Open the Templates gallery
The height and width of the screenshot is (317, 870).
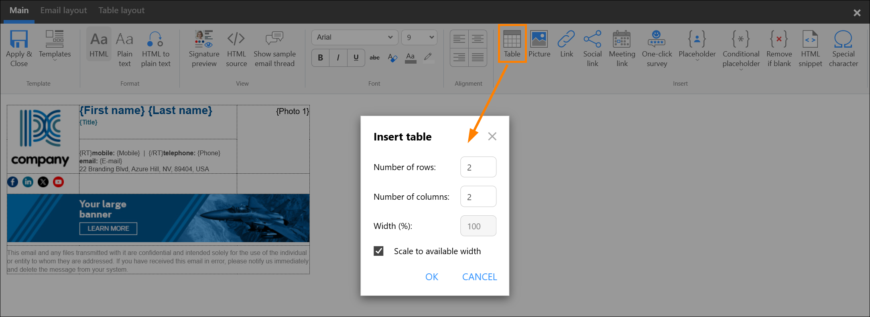(x=55, y=46)
